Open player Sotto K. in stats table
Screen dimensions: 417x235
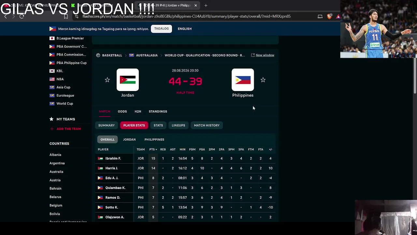112,207
